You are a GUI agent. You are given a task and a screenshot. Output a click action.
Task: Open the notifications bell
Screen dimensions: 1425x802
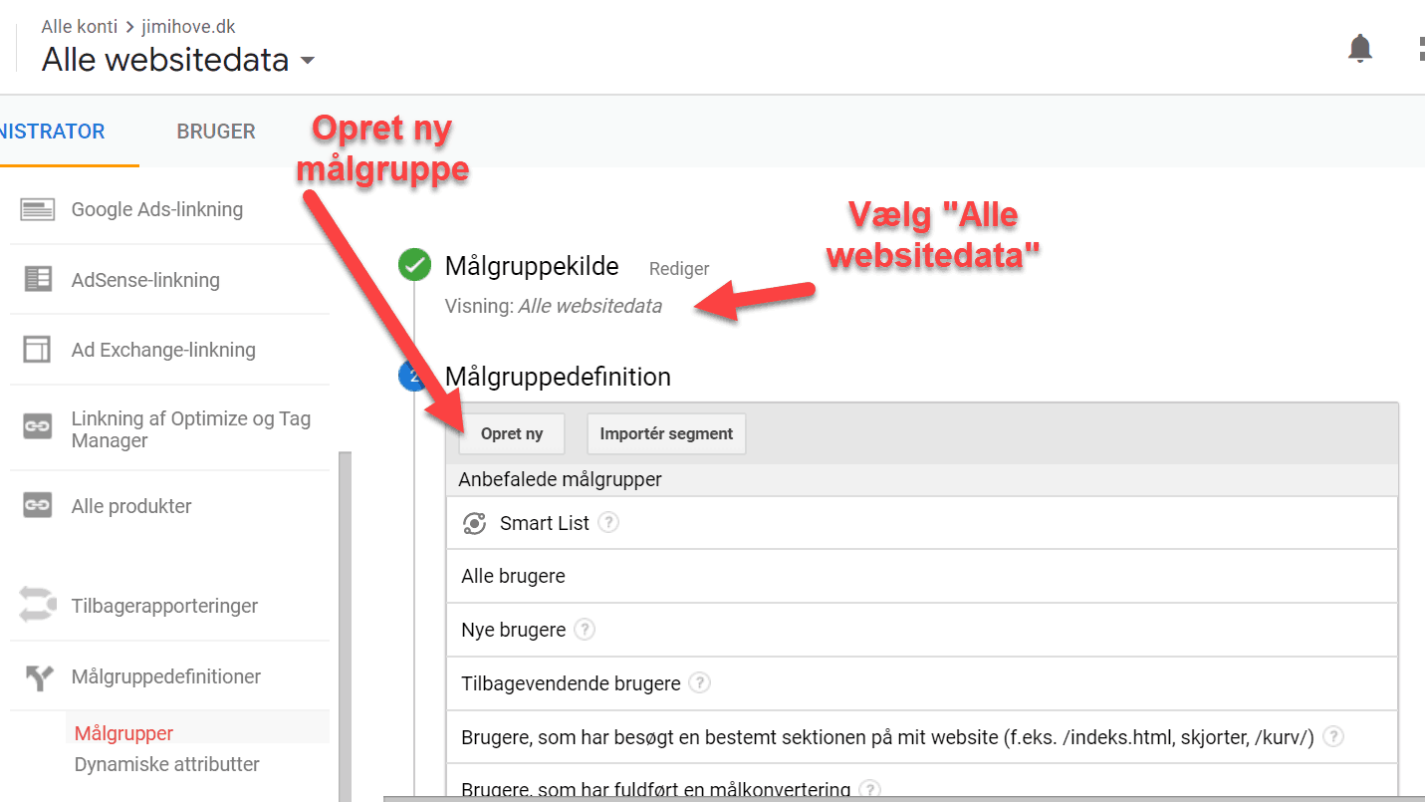[1359, 48]
